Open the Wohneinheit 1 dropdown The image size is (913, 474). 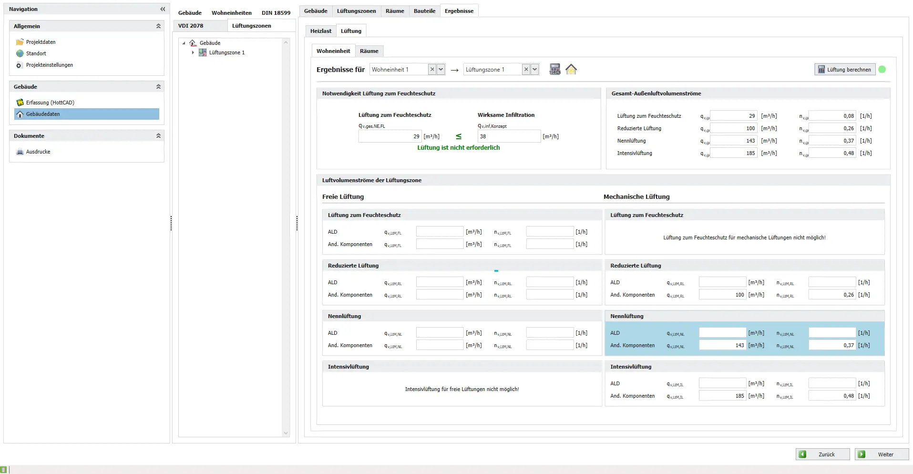point(441,70)
